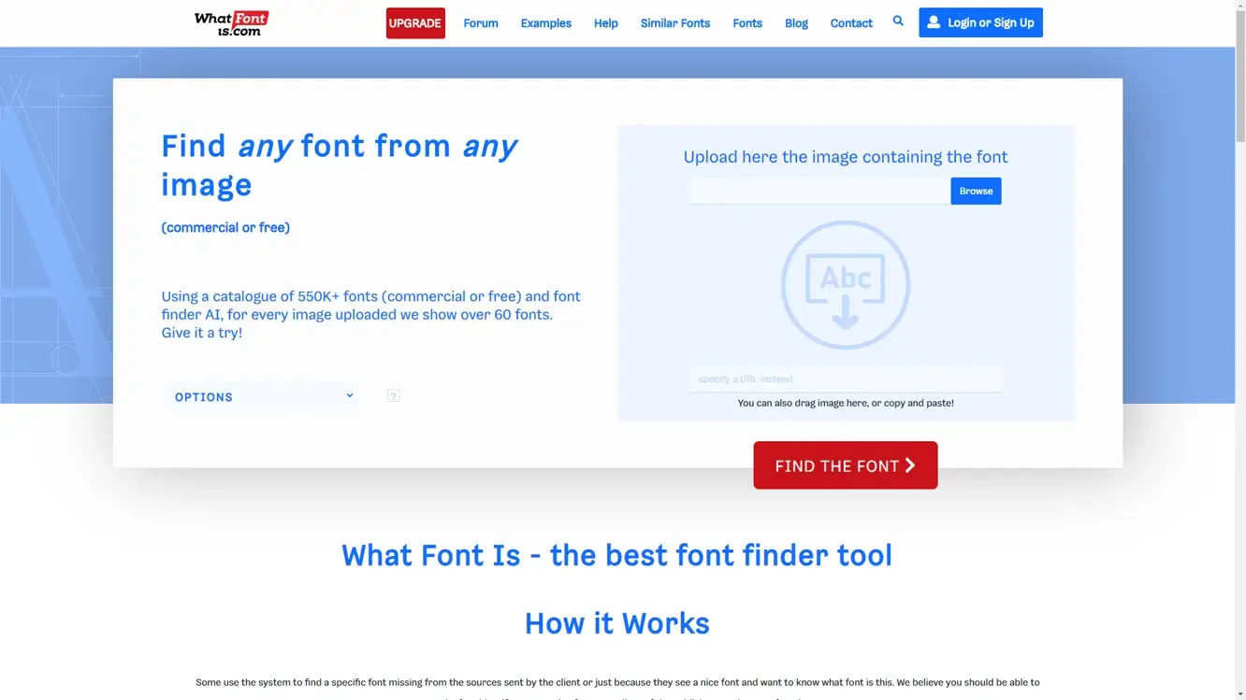Screen dimensions: 1246x700
Task: Click the upload file path field
Action: pyautogui.click(x=819, y=191)
